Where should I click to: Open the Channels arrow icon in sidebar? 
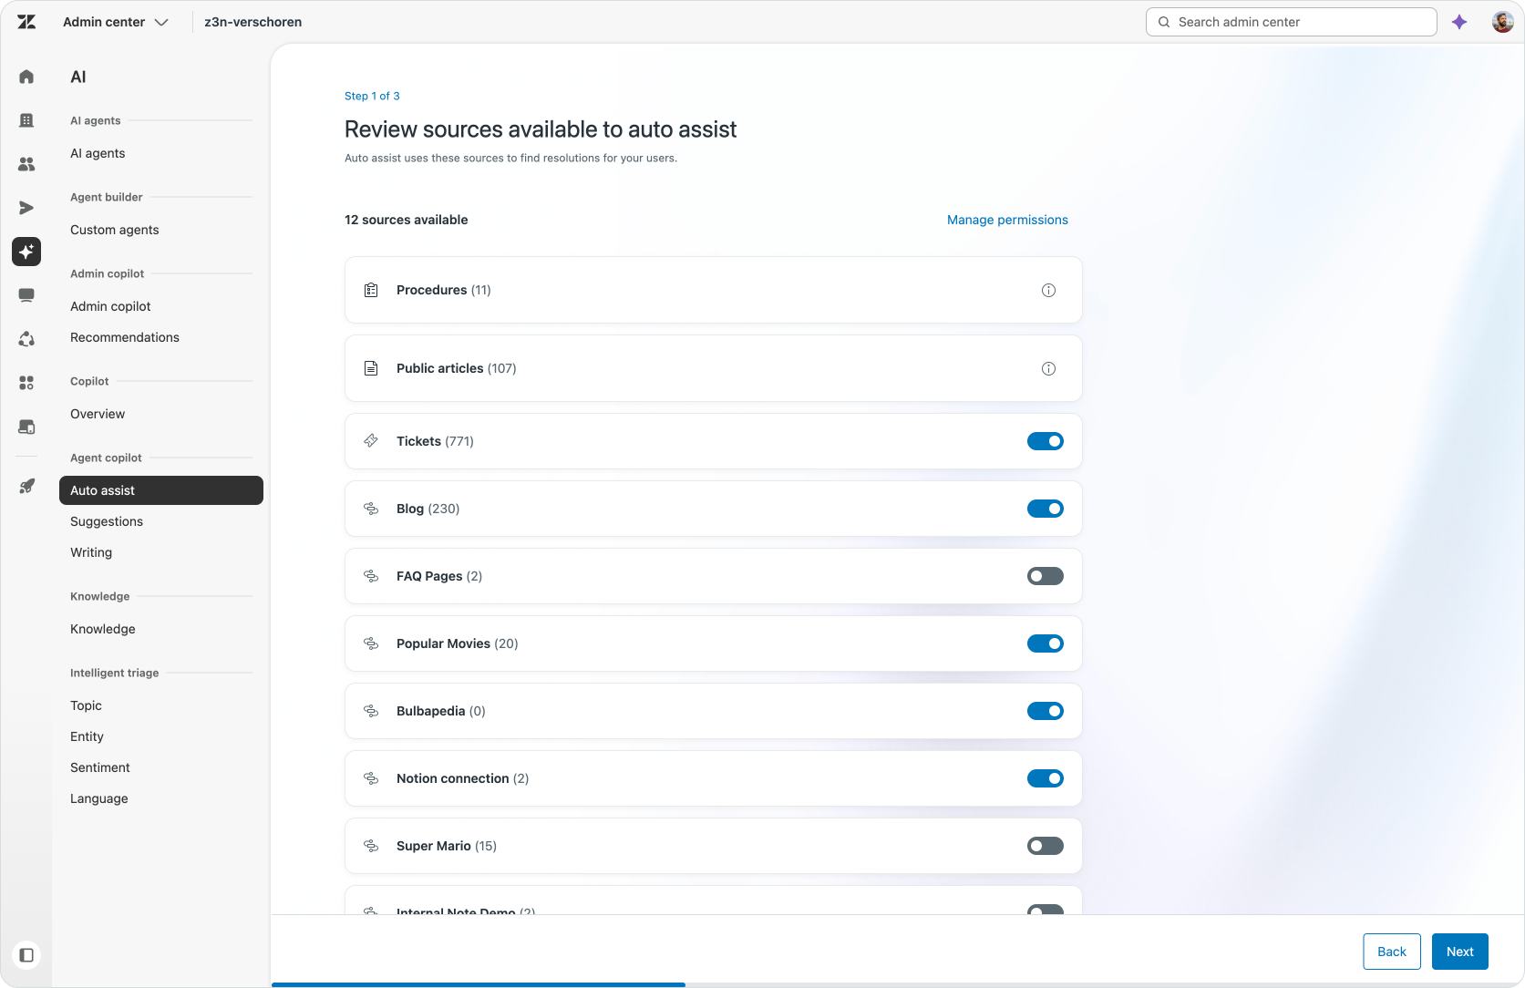coord(26,208)
